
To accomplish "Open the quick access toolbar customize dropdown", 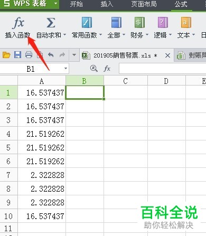I will 74,55.
